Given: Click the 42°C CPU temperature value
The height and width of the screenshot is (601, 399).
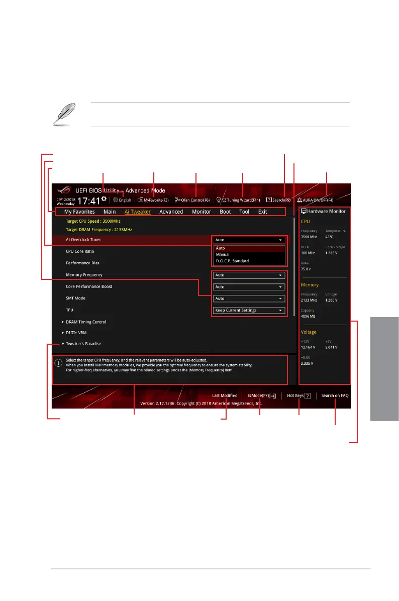Looking at the screenshot, I should (x=329, y=237).
